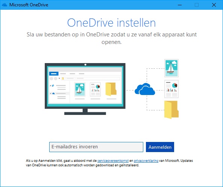Click the monitor stand illustration
Image resolution: width=223 pixels, height=187 pixels.
pyautogui.click(x=85, y=112)
